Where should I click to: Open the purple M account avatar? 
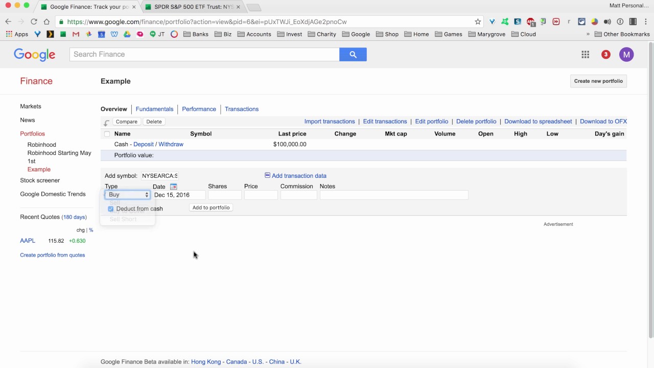coord(626,55)
